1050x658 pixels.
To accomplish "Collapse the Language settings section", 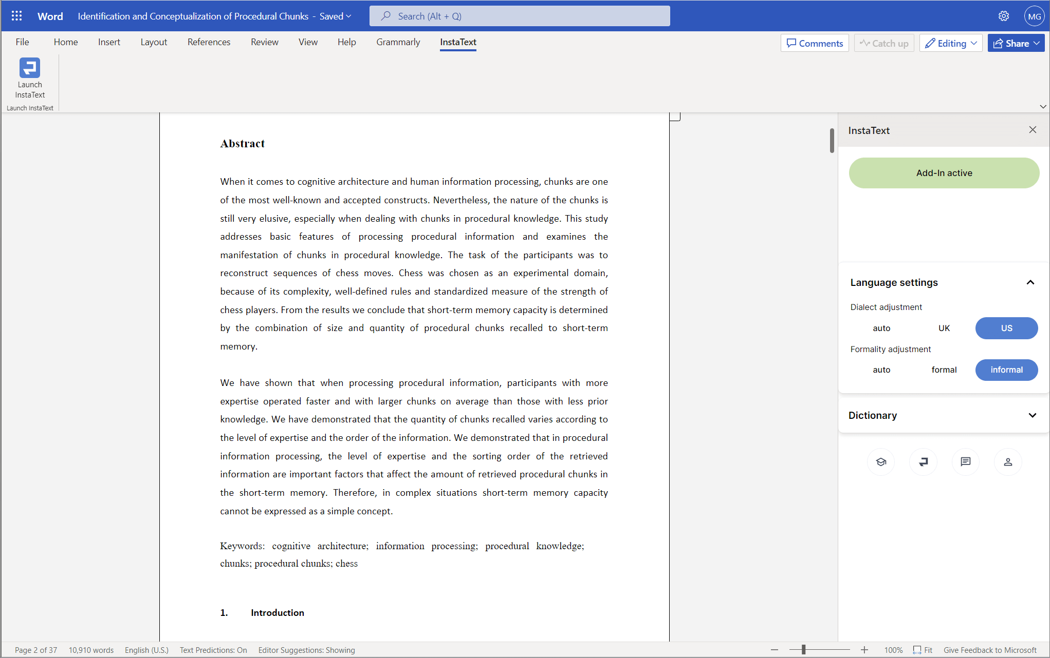I will pos(1030,282).
